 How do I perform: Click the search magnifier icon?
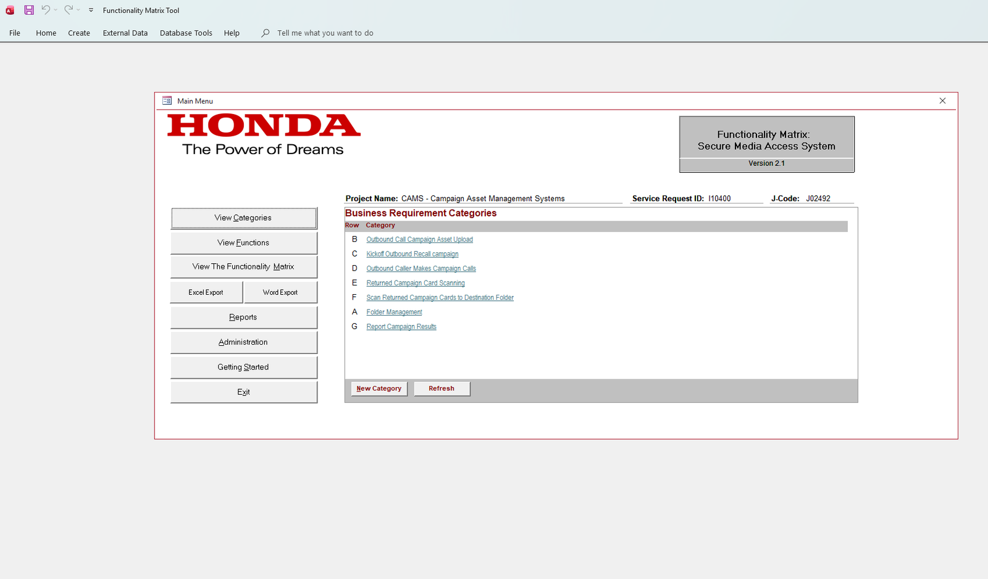[x=266, y=33]
